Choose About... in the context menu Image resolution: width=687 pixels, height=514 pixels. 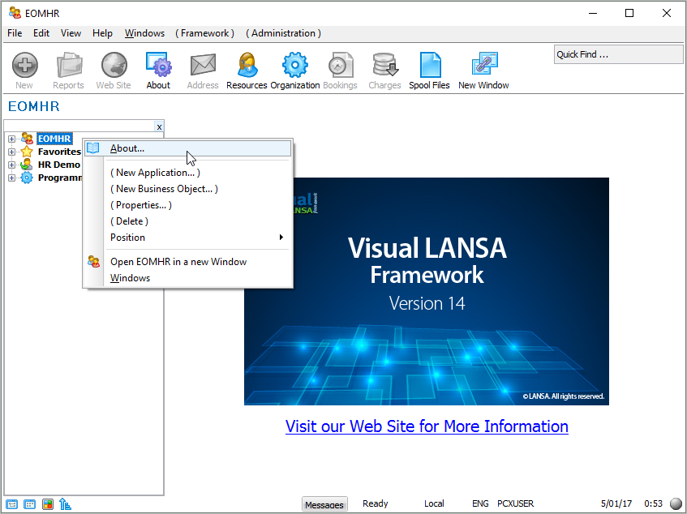188,148
